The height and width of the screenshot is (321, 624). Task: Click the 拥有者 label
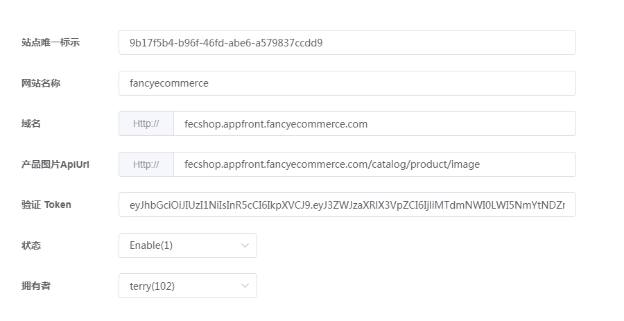[36, 286]
